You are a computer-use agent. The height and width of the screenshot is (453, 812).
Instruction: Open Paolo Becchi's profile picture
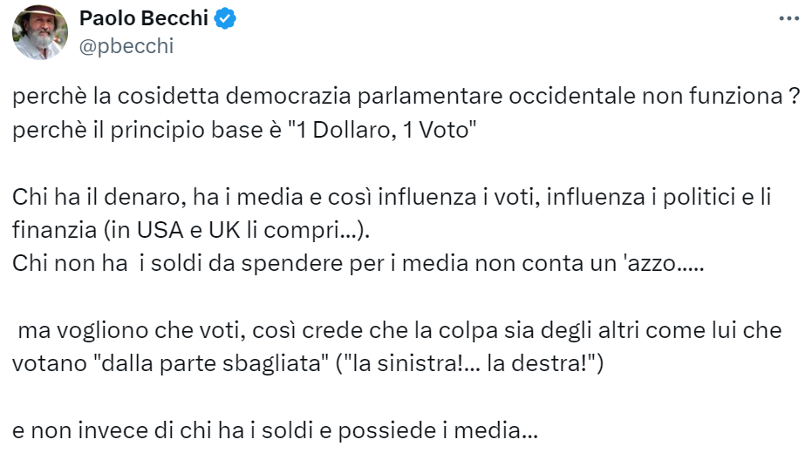[40, 32]
